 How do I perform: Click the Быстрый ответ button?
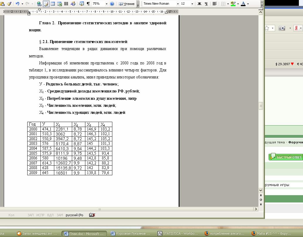[x=286, y=157]
